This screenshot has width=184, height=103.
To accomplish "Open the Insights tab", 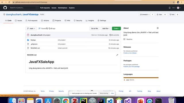I will coord(90,21).
